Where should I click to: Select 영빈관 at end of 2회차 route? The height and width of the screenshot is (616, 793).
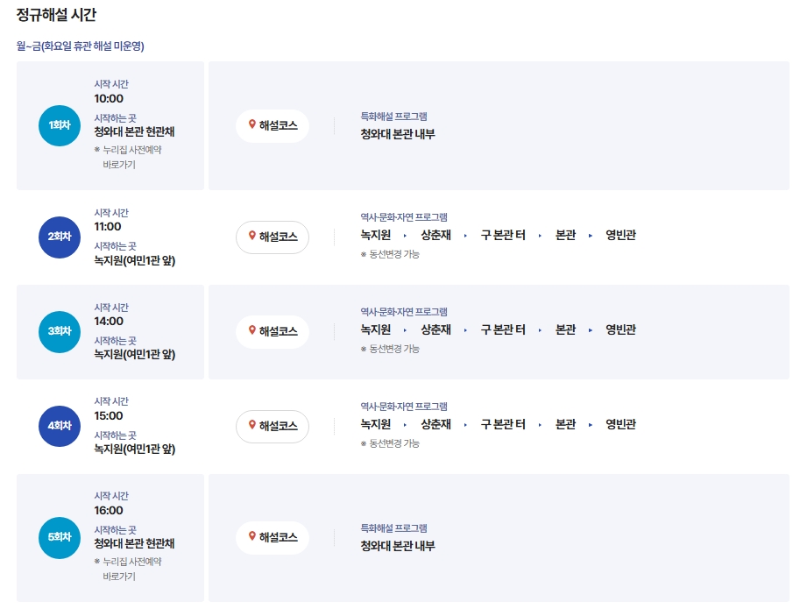click(x=620, y=235)
